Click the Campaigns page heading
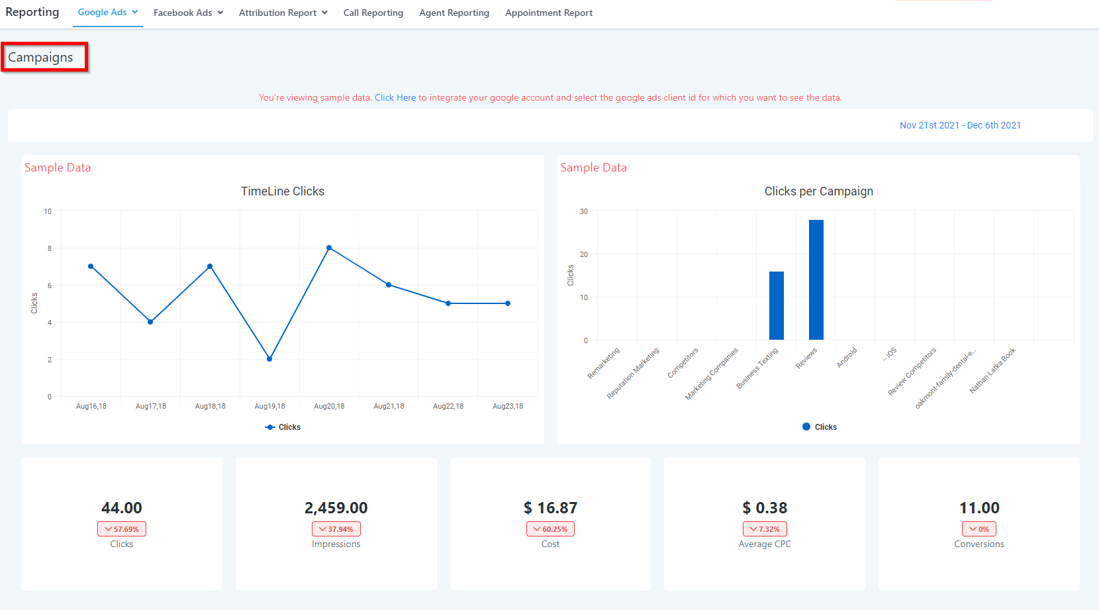The height and width of the screenshot is (610, 1099). pyautogui.click(x=41, y=58)
